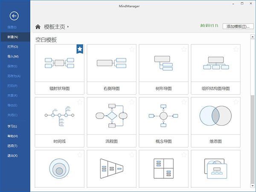Click the 右侧导图 label
The height and width of the screenshot is (192, 256).
(111, 88)
